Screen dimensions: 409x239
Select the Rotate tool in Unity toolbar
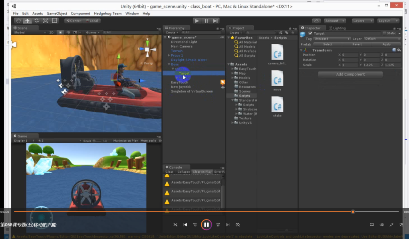click(x=36, y=21)
